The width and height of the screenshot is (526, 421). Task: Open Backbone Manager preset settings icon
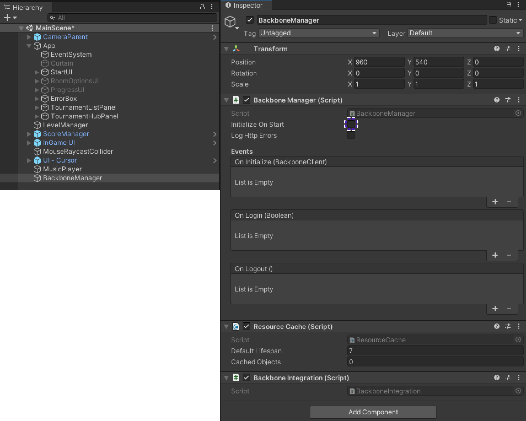coord(508,100)
